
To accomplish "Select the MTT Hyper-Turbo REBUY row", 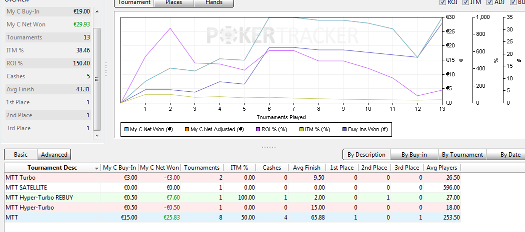I will point(232,198).
